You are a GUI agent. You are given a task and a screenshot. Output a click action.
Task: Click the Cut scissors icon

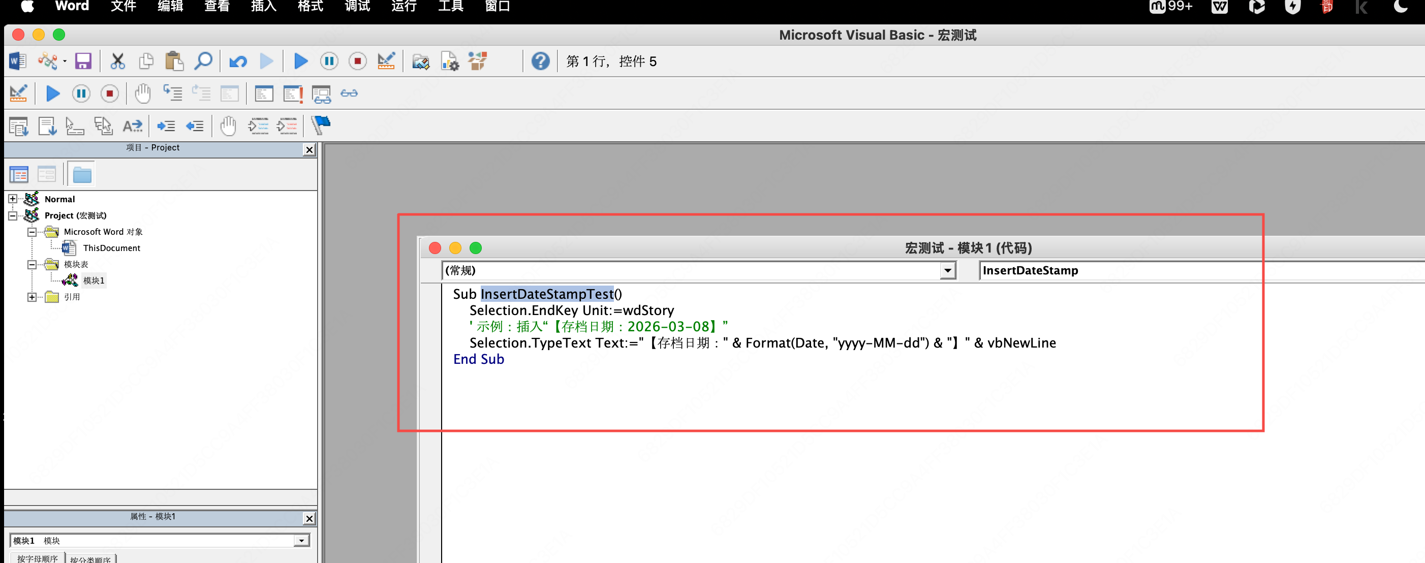(x=117, y=61)
